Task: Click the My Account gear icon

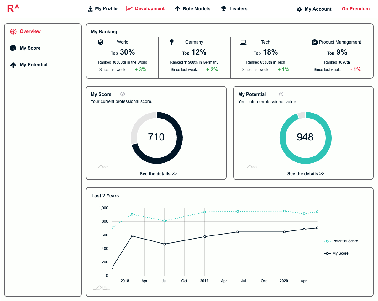Action: [299, 9]
